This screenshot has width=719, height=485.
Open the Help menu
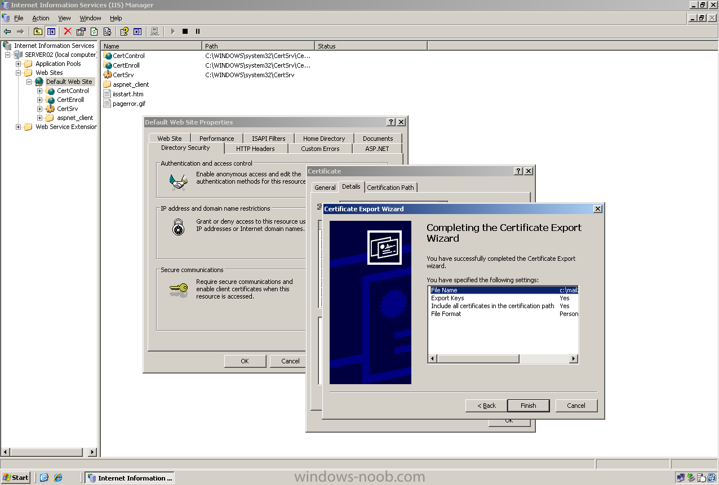116,18
